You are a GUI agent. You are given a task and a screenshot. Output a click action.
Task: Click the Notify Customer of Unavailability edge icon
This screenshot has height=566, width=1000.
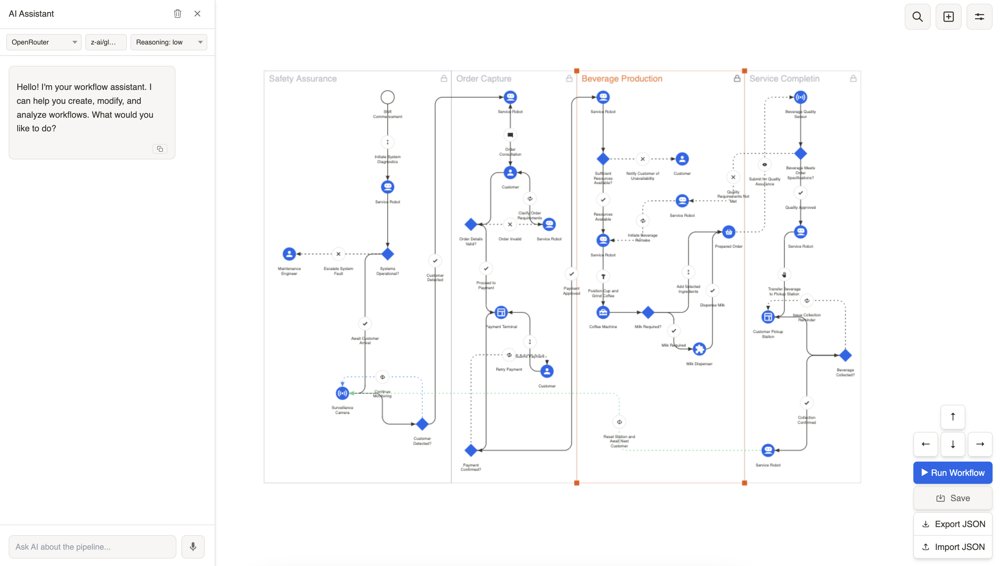click(642, 159)
